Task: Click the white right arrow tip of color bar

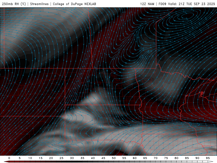Action: pyautogui.click(x=211, y=162)
